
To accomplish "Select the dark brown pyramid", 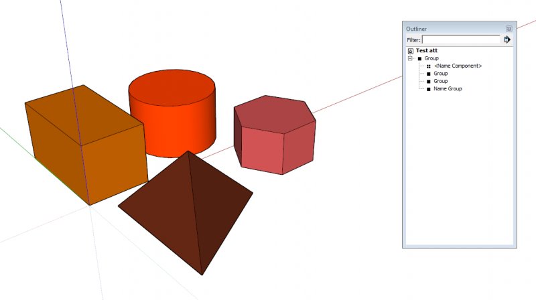I will pos(186,212).
